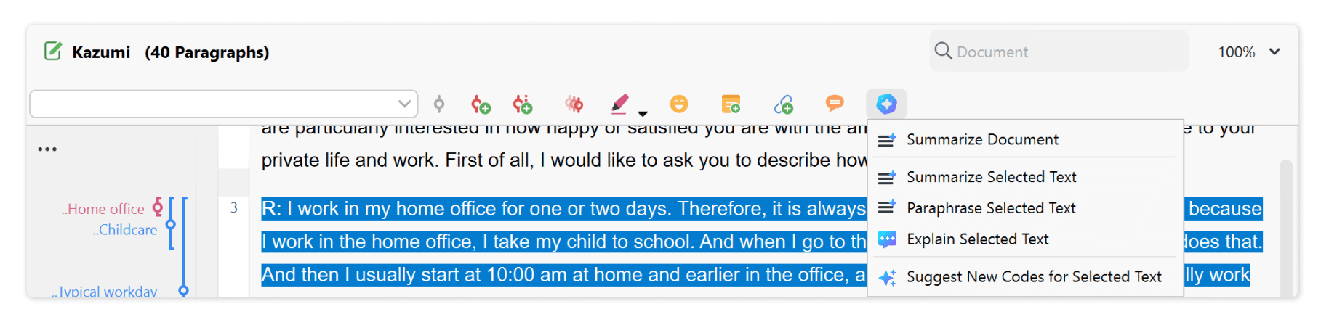The width and height of the screenshot is (1329, 325).
Task: Click the AI Assist toolbar icon
Action: [x=886, y=104]
